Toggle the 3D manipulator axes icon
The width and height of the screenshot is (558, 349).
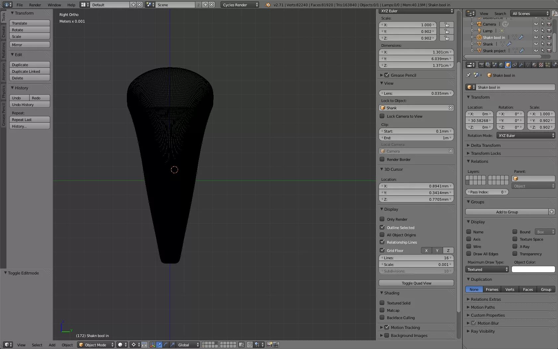click(152, 345)
